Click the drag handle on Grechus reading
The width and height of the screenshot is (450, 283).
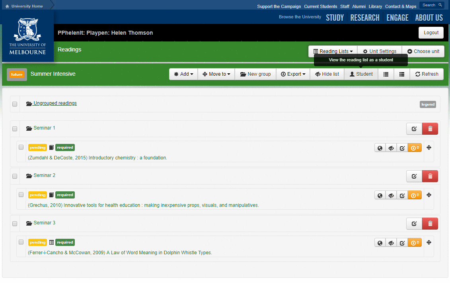(x=429, y=195)
